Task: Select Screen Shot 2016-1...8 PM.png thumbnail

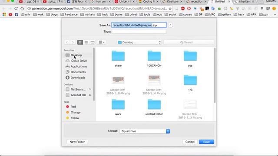Action: click(118, 80)
